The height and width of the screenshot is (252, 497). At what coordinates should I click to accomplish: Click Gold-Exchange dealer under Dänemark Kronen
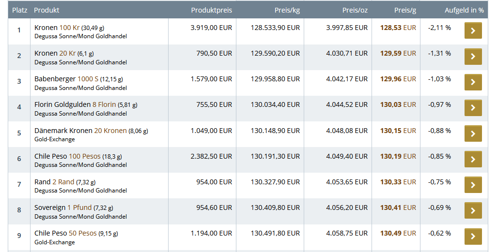[x=54, y=139]
